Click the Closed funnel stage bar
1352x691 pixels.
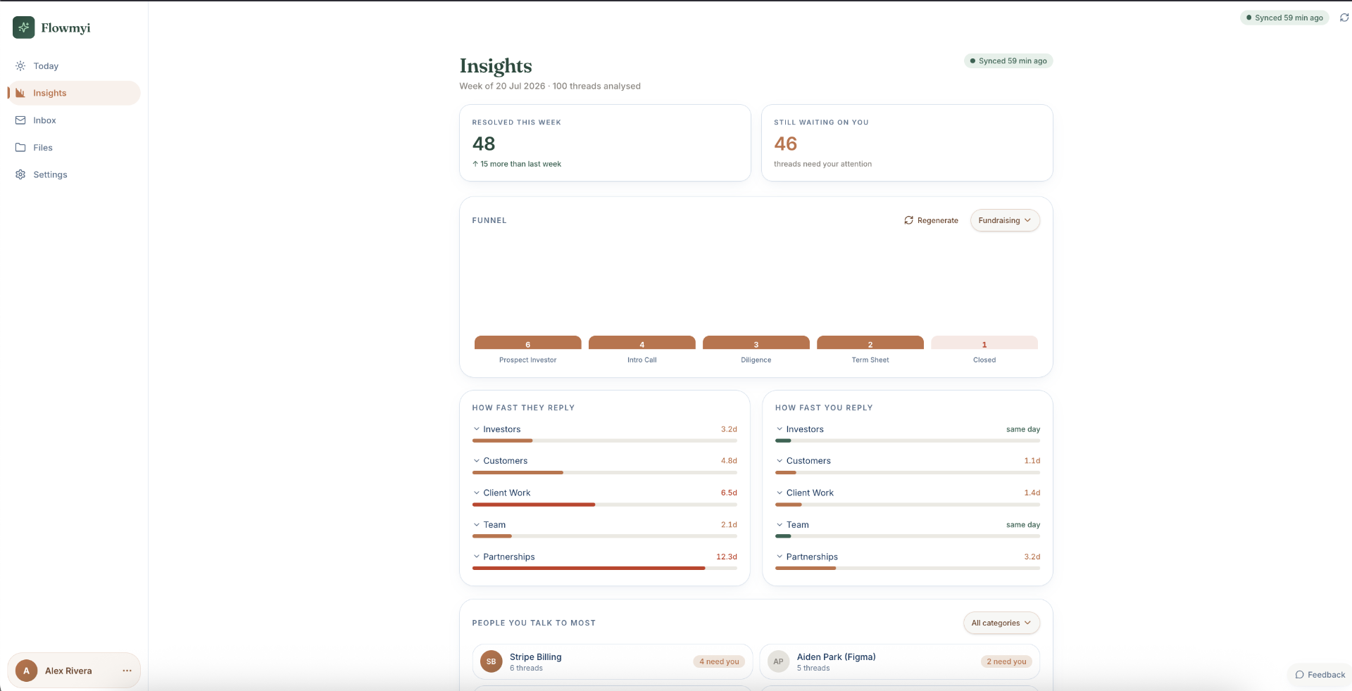(984, 343)
